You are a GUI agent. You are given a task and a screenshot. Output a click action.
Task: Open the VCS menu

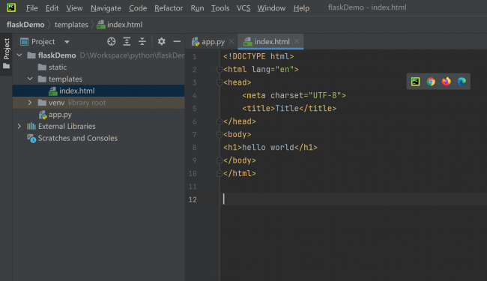tap(243, 8)
